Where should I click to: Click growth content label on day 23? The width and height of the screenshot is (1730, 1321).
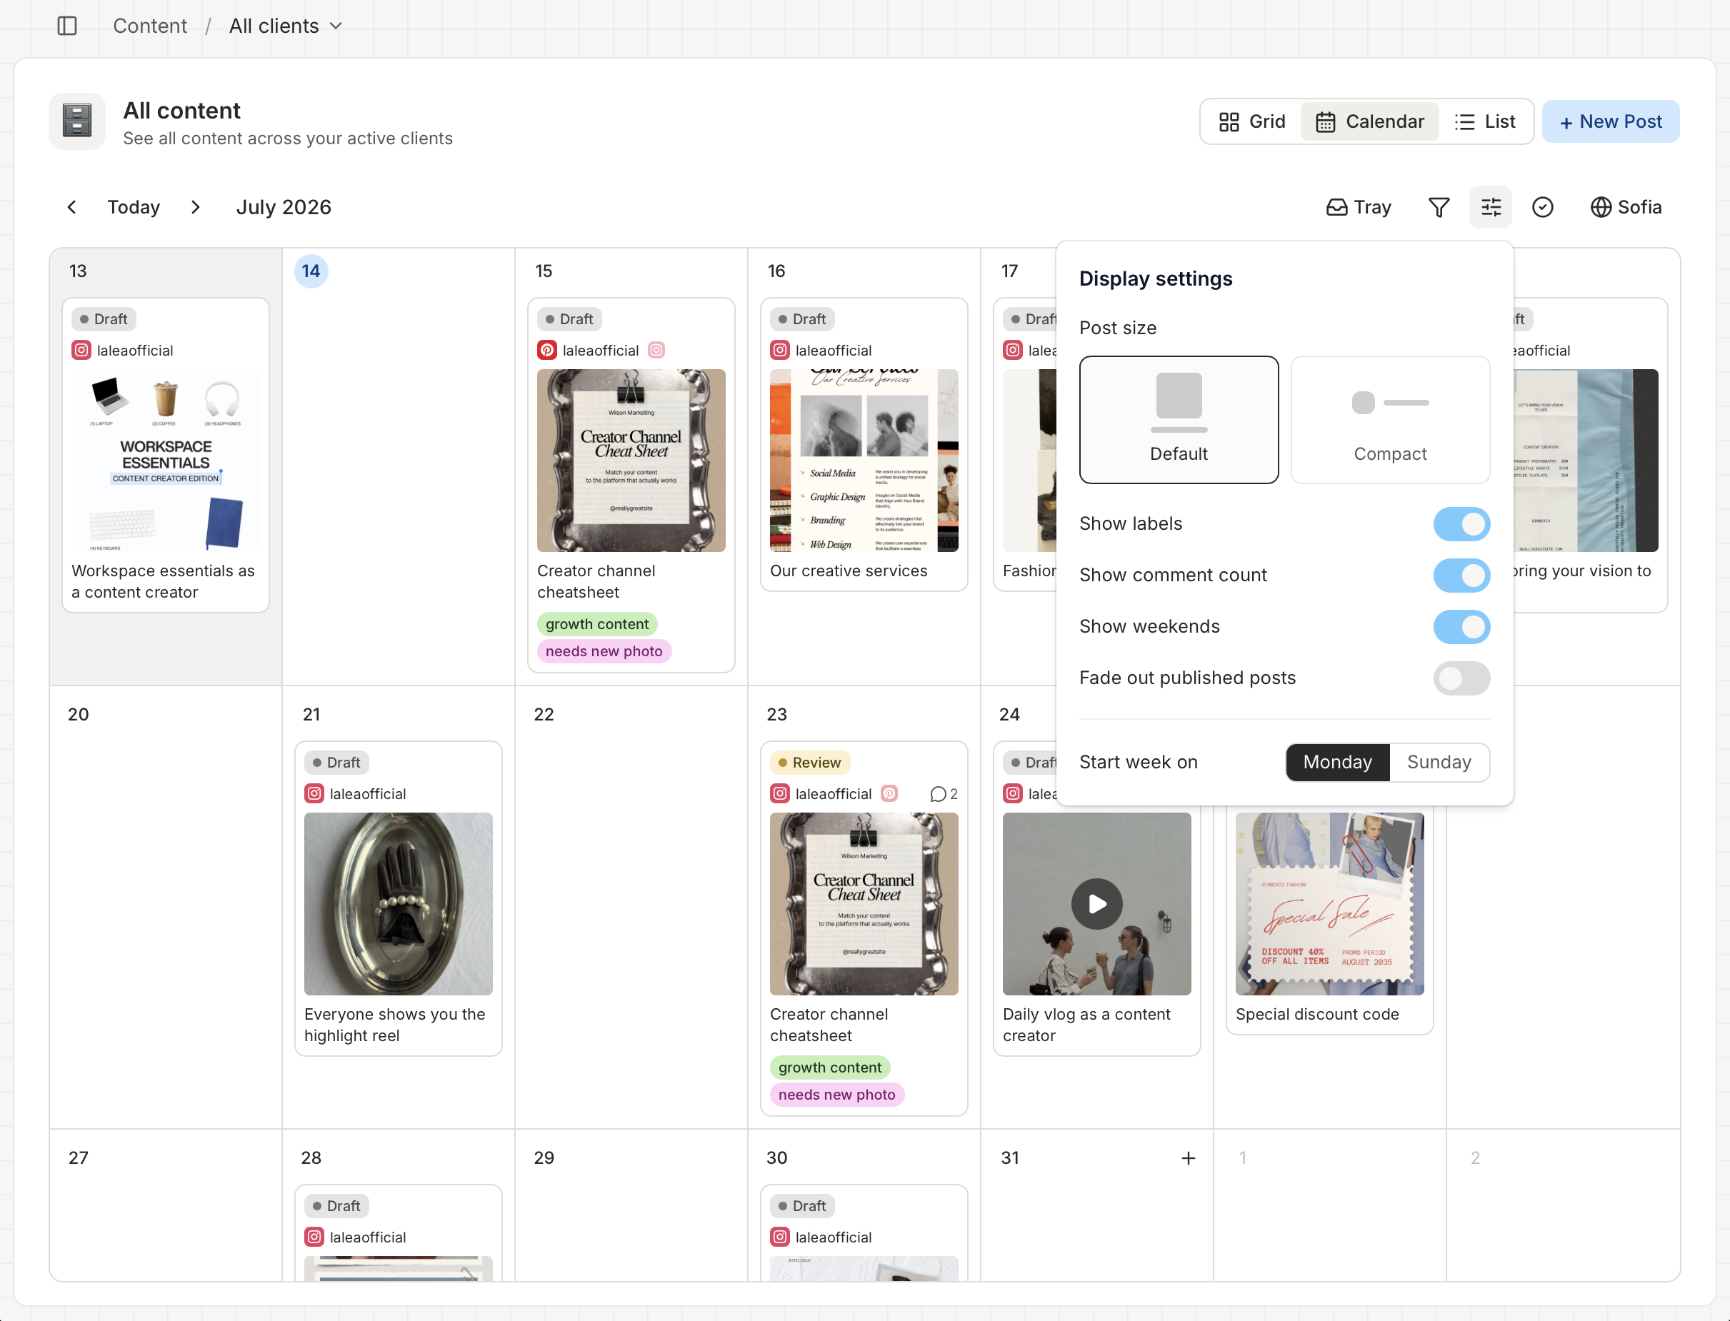pyautogui.click(x=829, y=1068)
